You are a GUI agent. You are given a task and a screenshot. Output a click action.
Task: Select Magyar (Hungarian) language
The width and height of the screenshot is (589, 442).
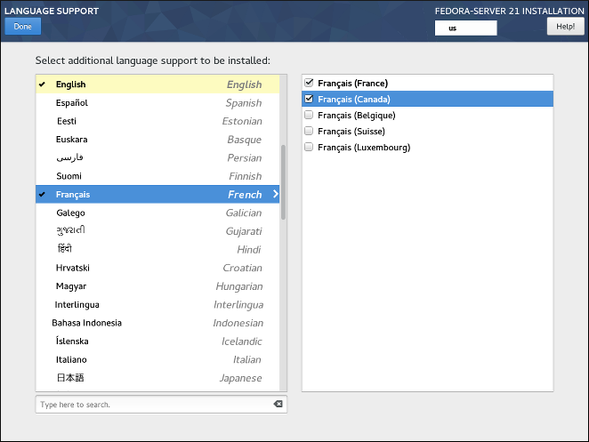point(157,286)
